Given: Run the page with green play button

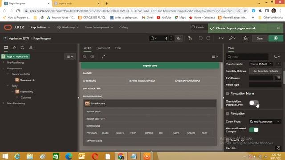Looking at the screenshot, I should coord(276,38).
